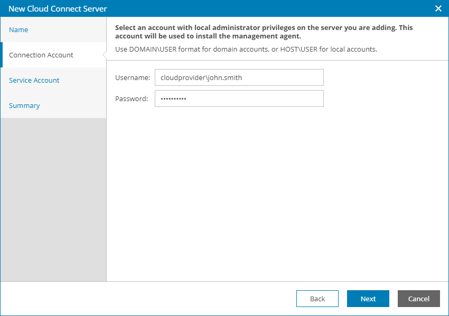Proceed with the Next button
Screen dimensions: 449x316
[x=368, y=299]
